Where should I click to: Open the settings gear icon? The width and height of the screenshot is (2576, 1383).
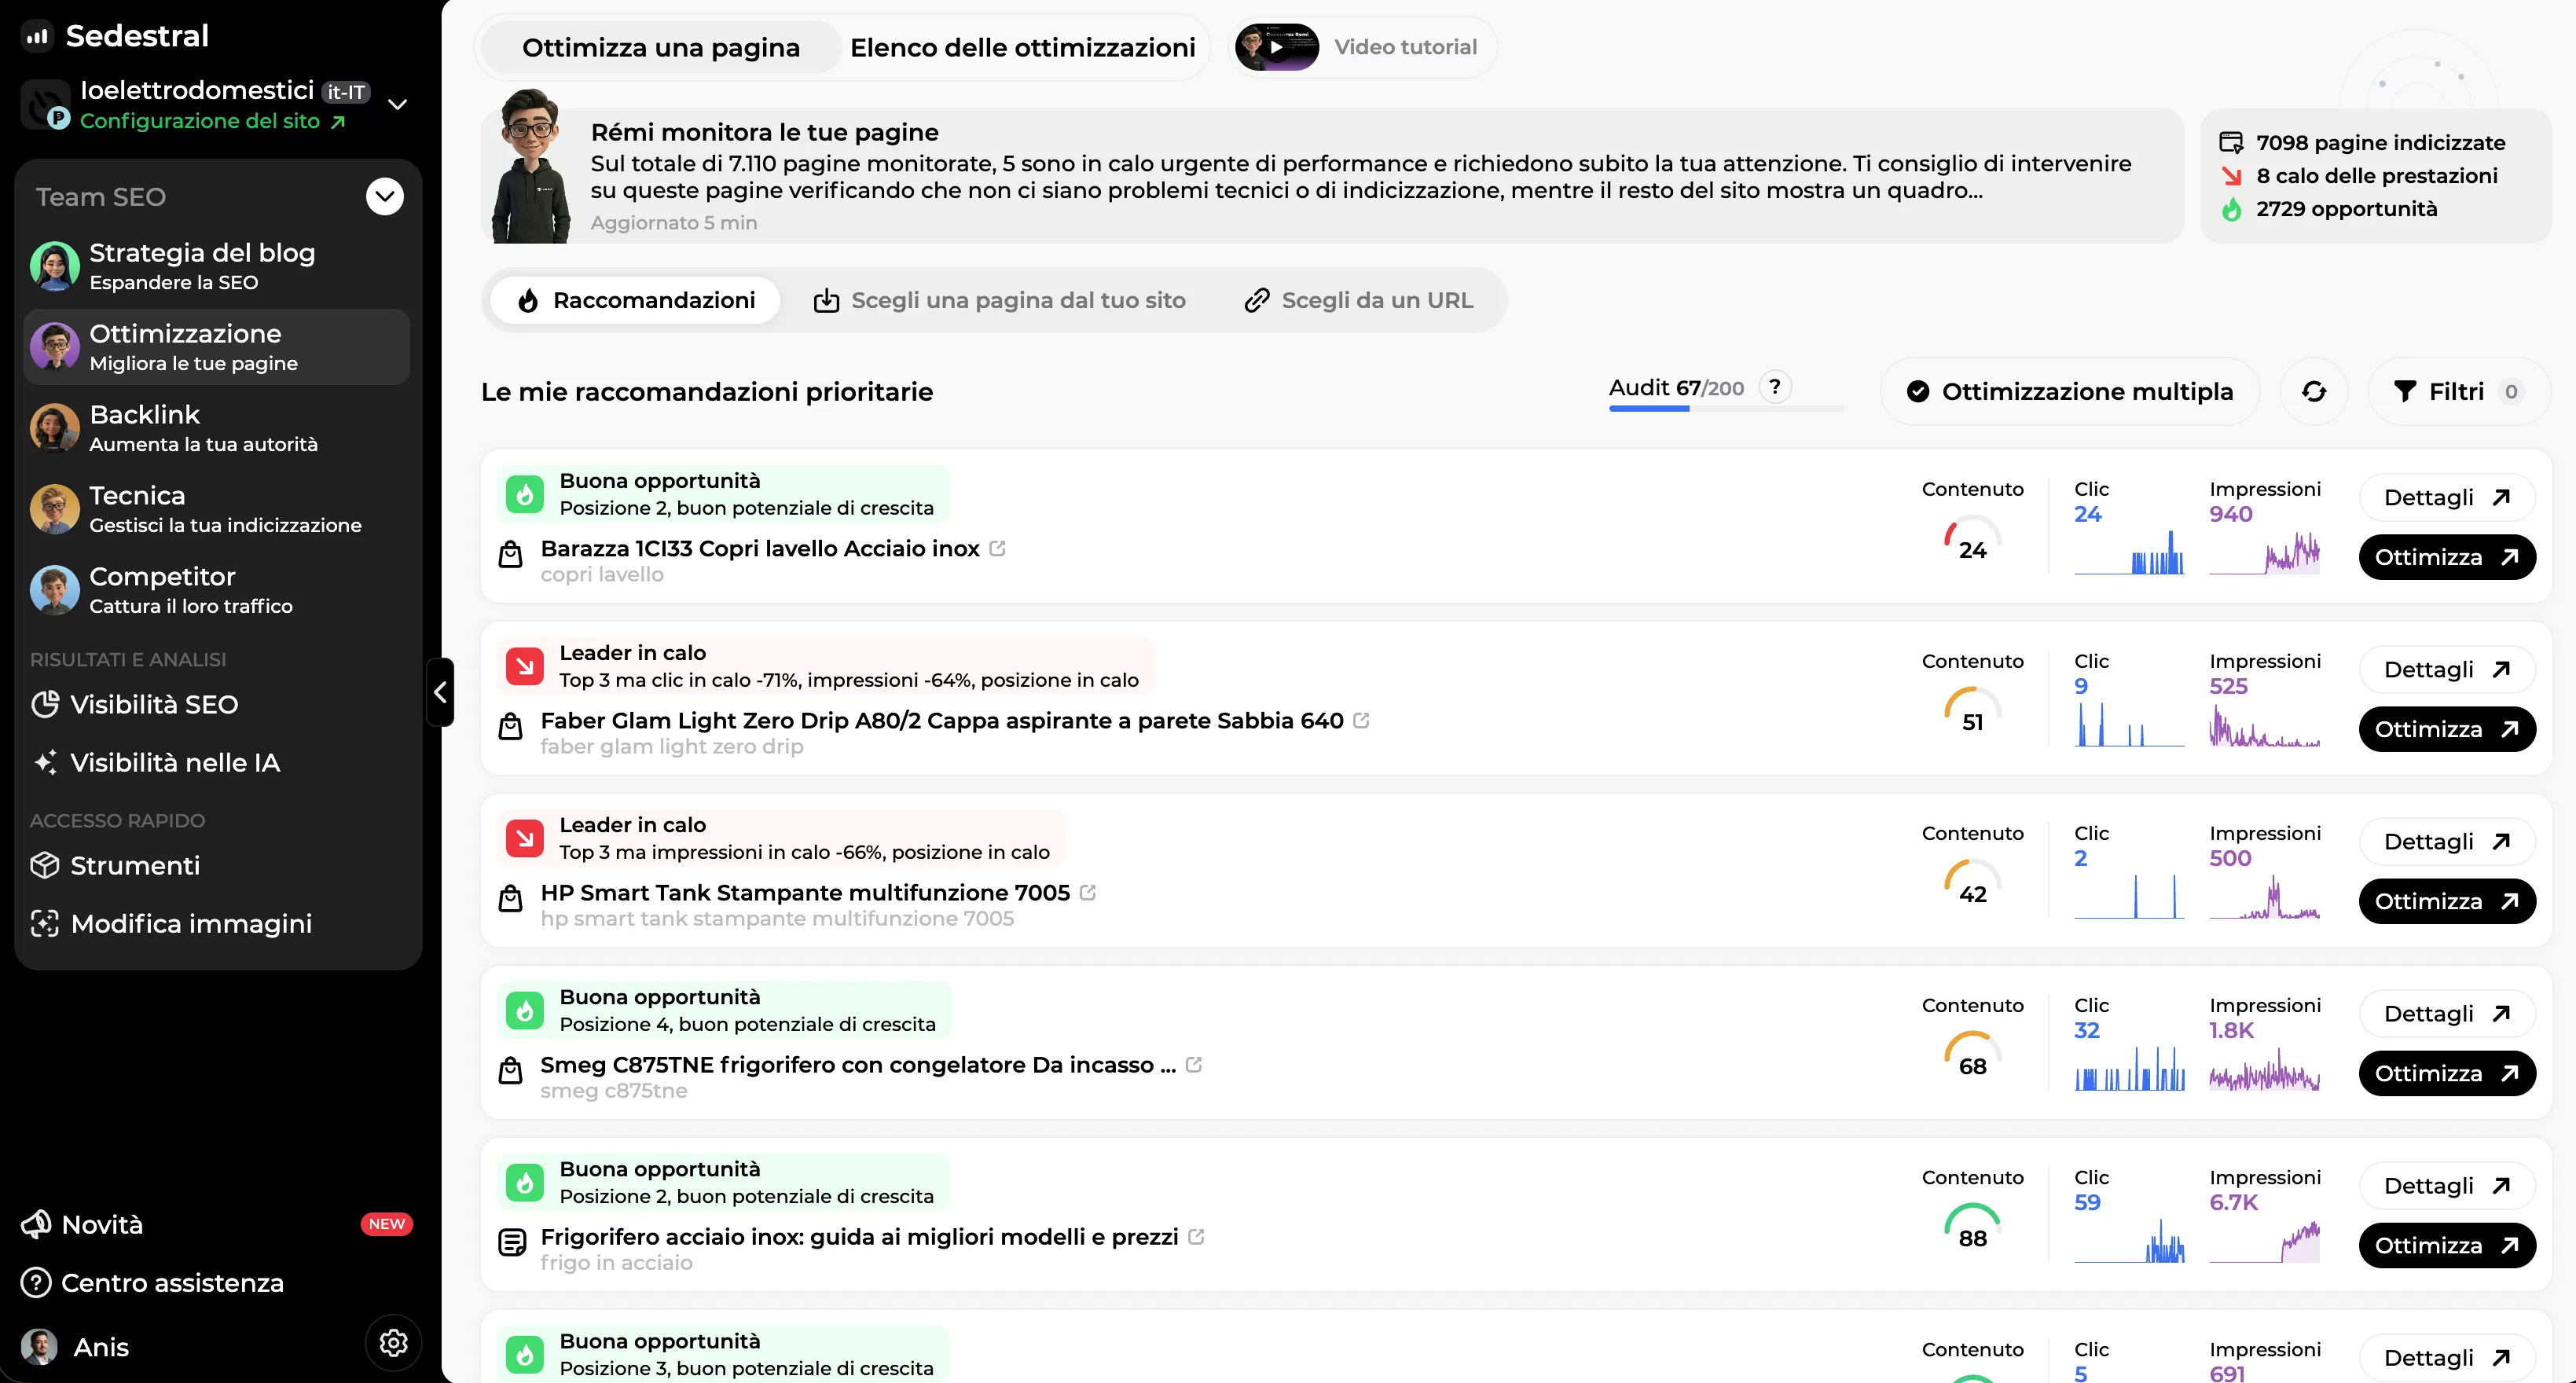[393, 1343]
